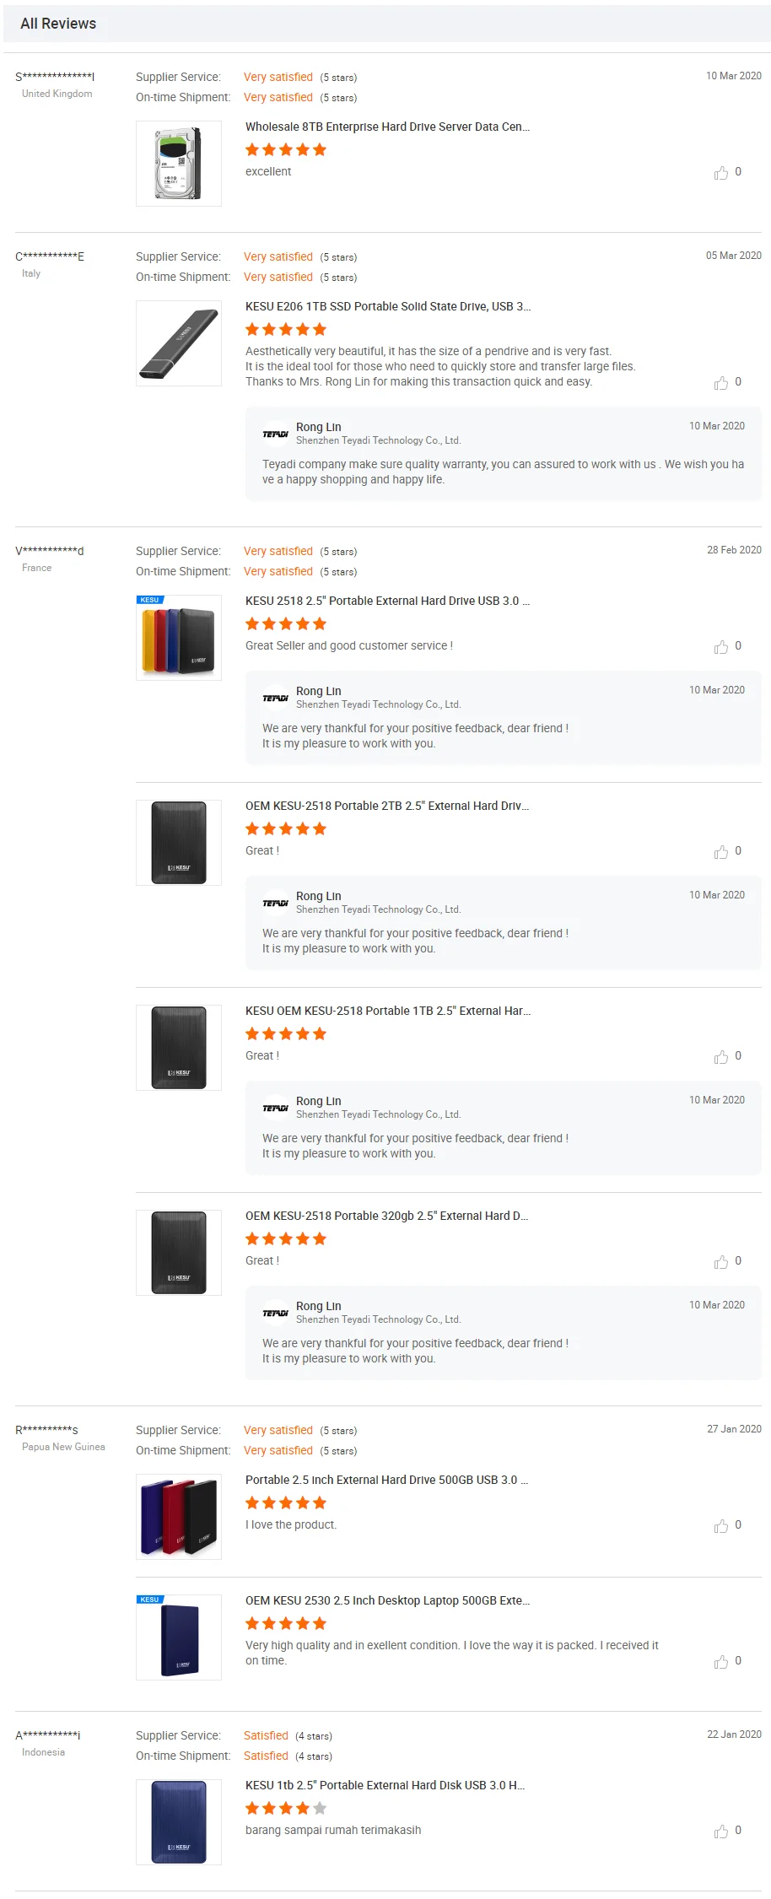This screenshot has width=771, height=1899.
Task: Like the "Great Seller" review
Action: (721, 647)
